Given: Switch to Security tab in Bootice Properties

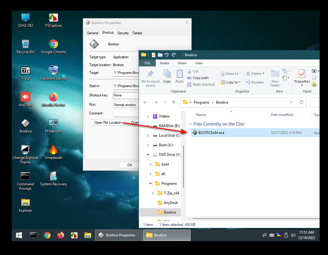Looking at the screenshot, I should tap(123, 33).
